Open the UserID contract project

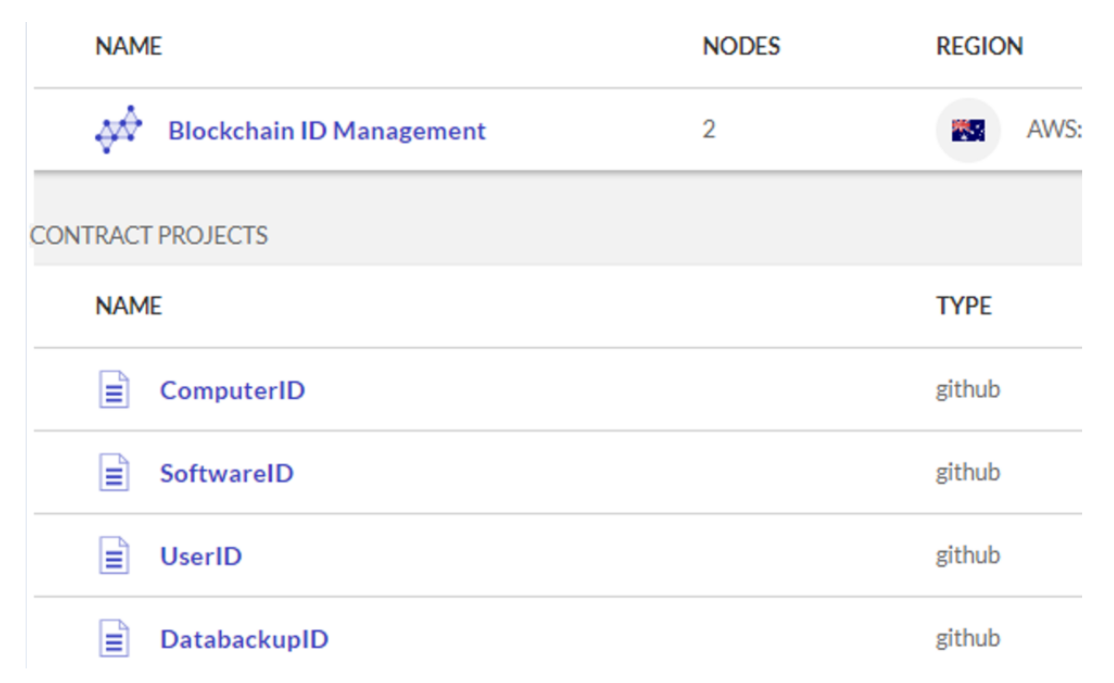201,556
